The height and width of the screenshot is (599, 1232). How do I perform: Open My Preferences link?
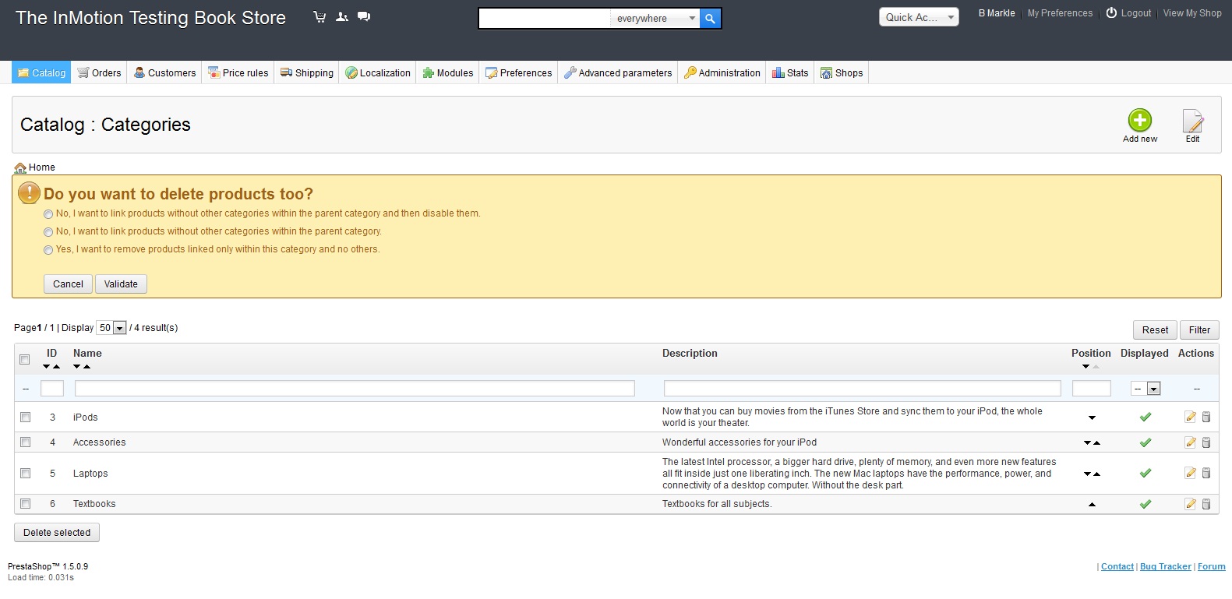(1060, 13)
